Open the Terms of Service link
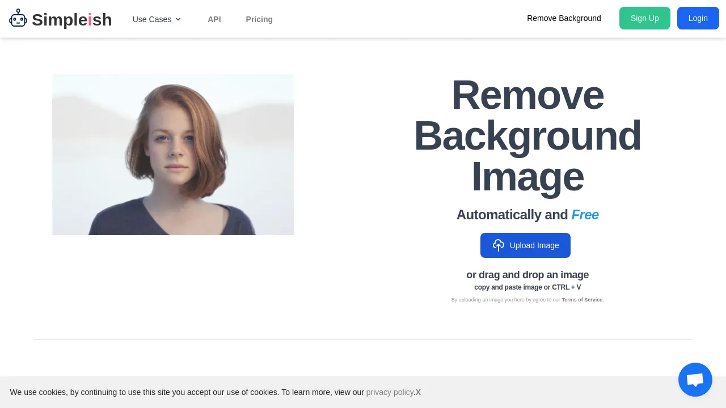The width and height of the screenshot is (726, 408). (x=583, y=300)
